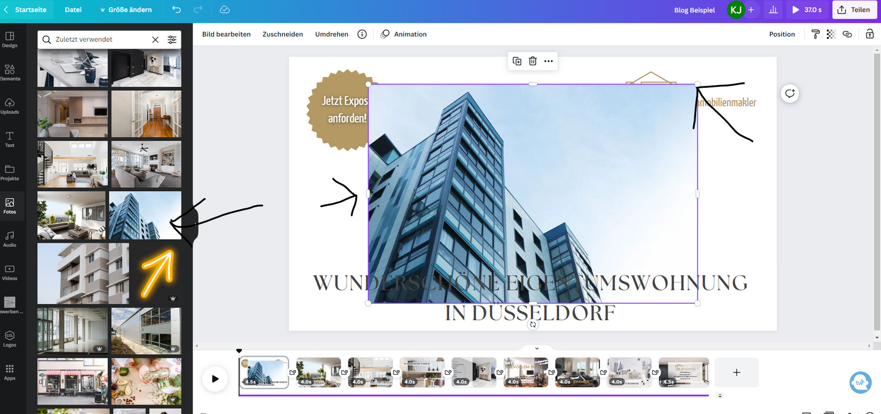The width and height of the screenshot is (881, 414).
Task: Click the copy style paint roller icon
Action: [815, 34]
